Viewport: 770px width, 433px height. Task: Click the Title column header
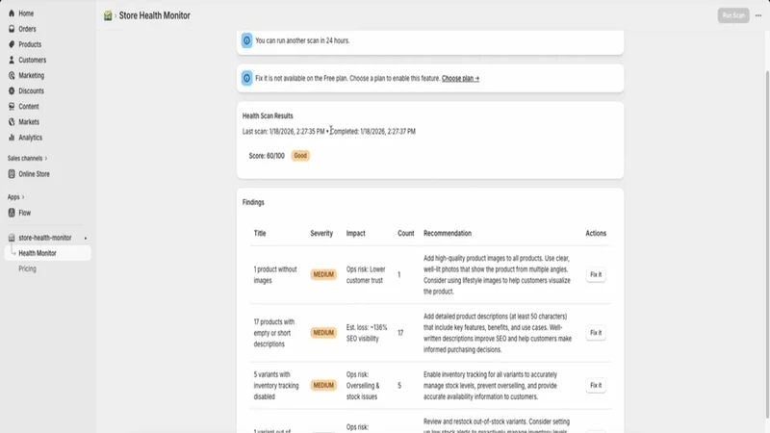point(260,233)
